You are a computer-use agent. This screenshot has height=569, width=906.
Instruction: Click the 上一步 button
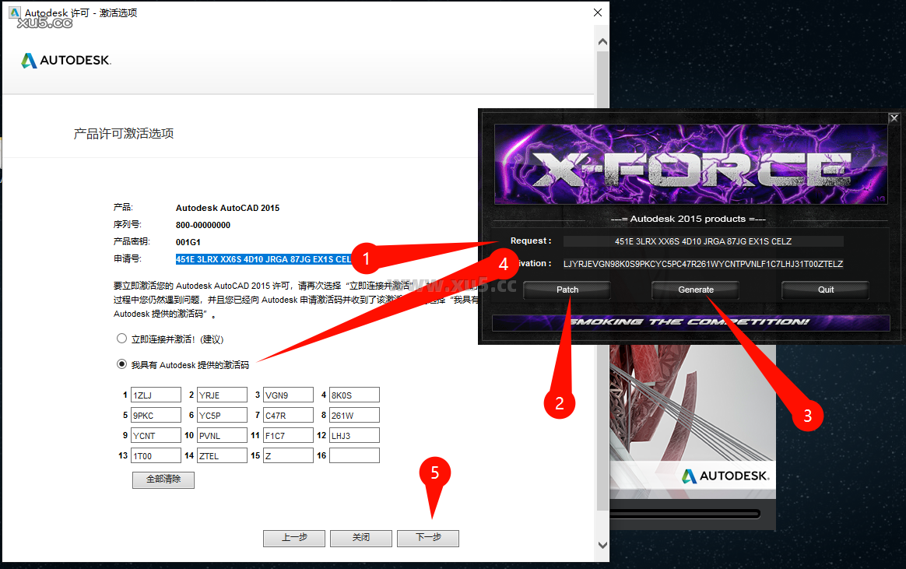[x=294, y=538]
